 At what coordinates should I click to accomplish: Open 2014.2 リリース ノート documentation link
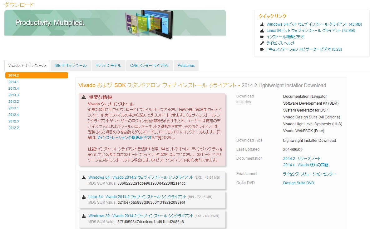tap(302, 159)
